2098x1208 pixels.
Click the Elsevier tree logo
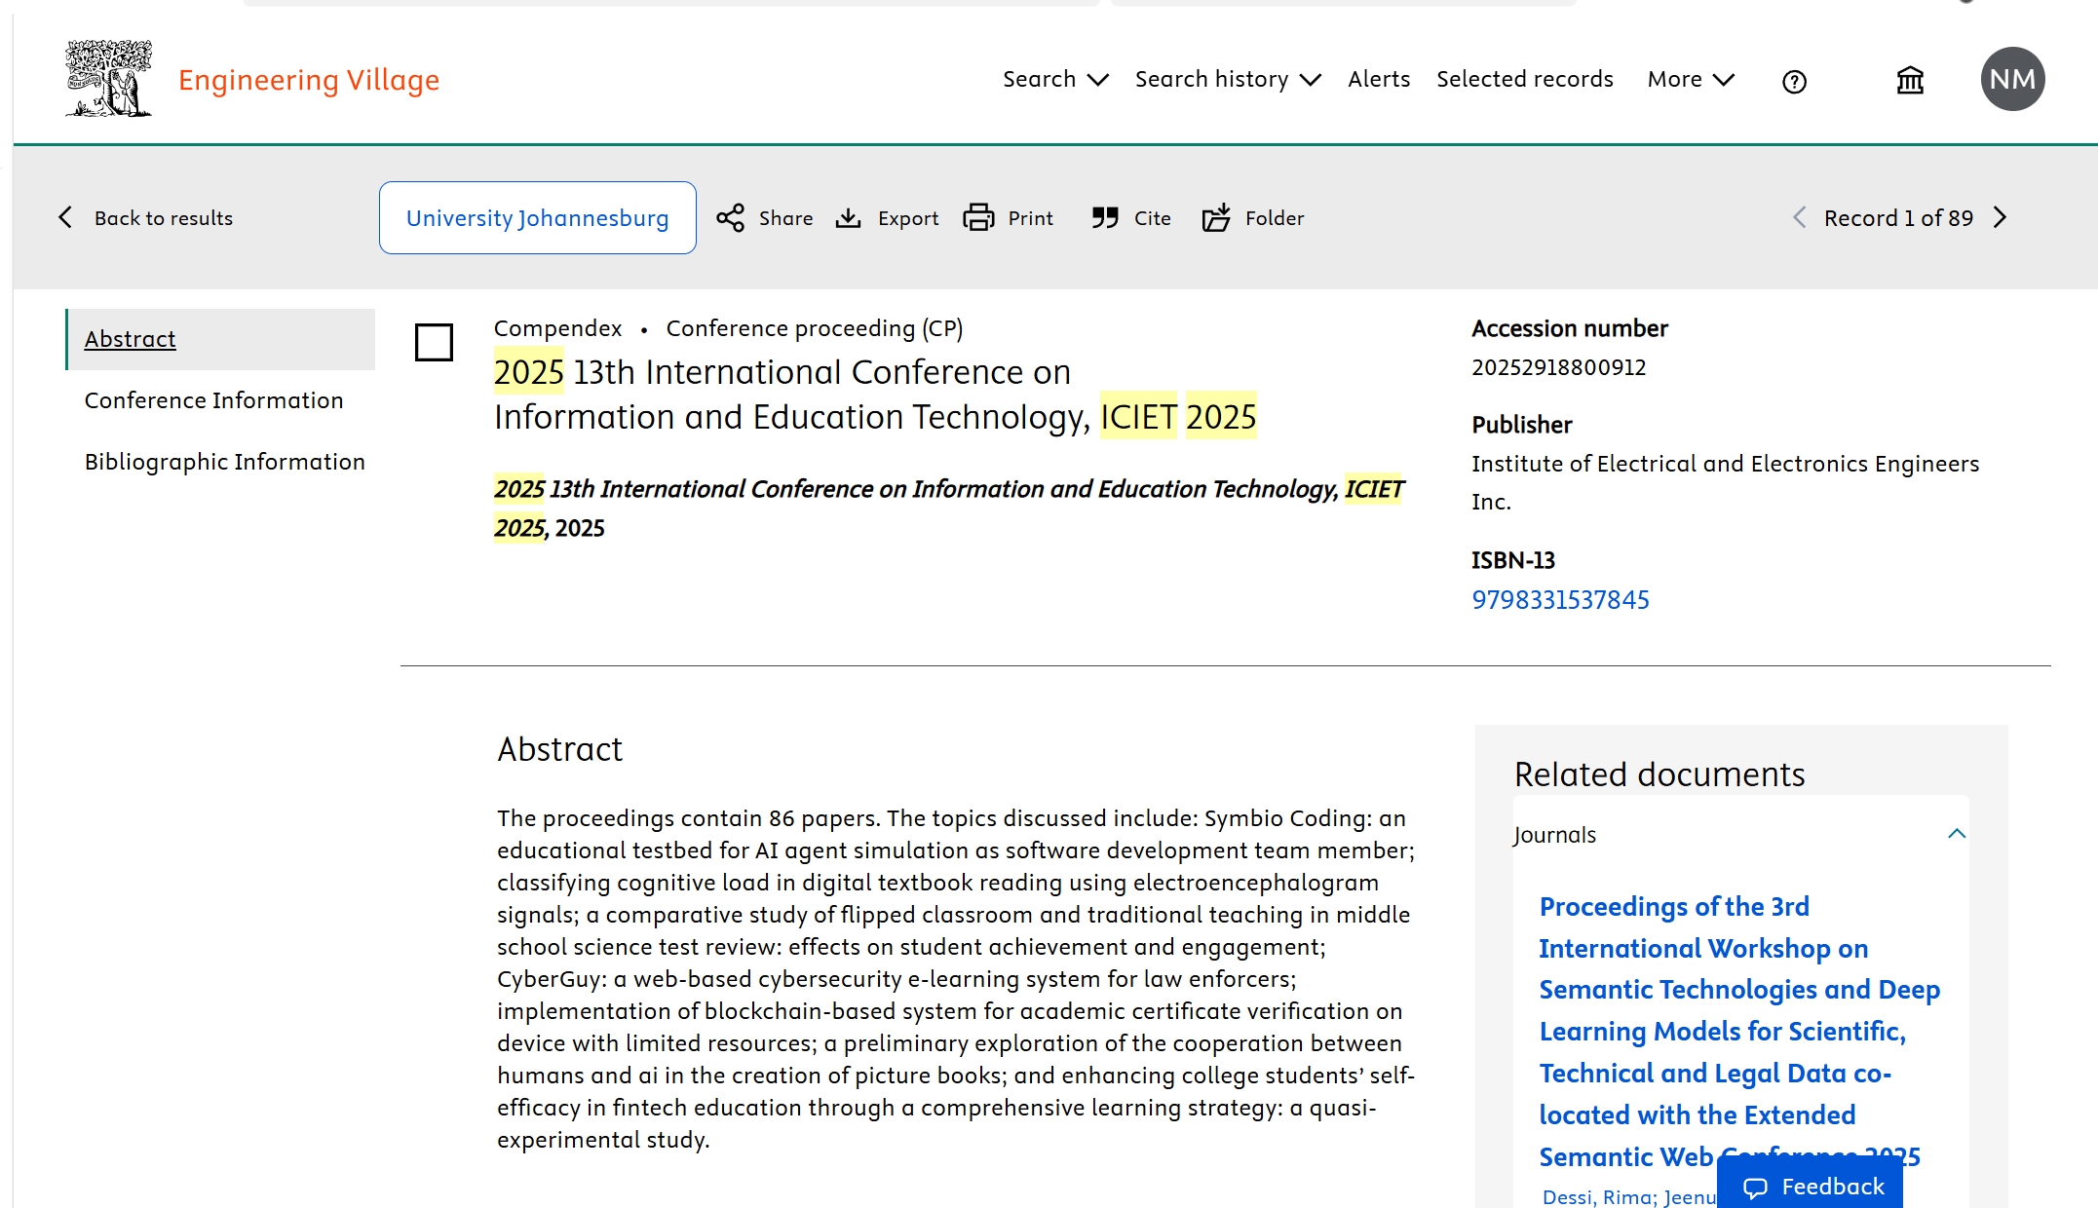(108, 79)
